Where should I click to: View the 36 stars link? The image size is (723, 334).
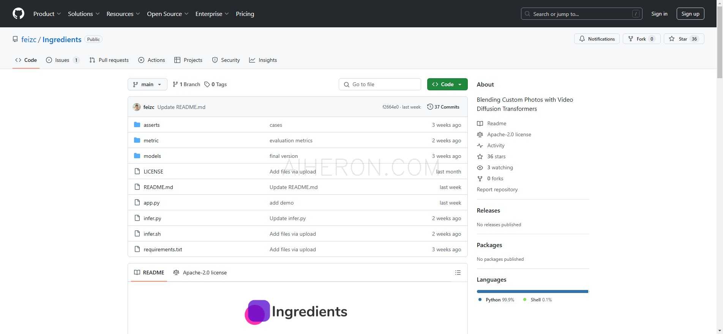click(x=496, y=156)
